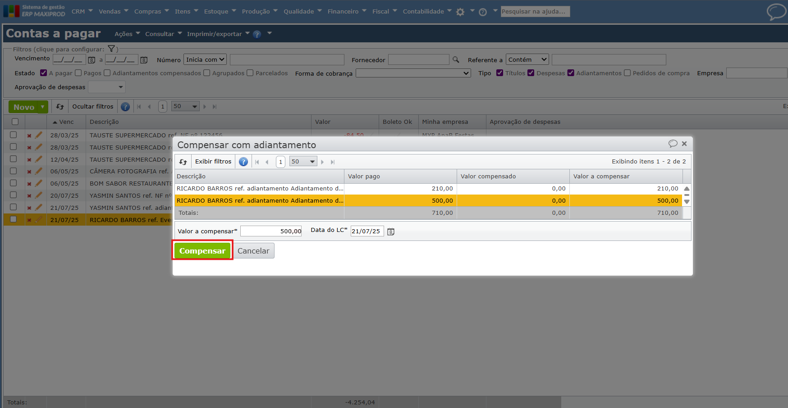Enable Adiantamentos compensados checkbox
Viewport: 788px width, 408px height.
(107, 73)
